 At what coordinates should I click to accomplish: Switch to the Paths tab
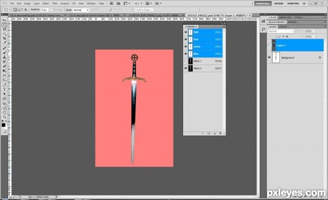tap(283, 27)
